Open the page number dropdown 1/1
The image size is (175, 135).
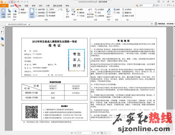[85, 133]
